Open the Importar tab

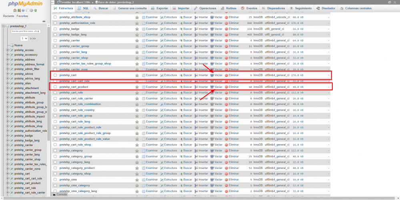pyautogui.click(x=181, y=8)
